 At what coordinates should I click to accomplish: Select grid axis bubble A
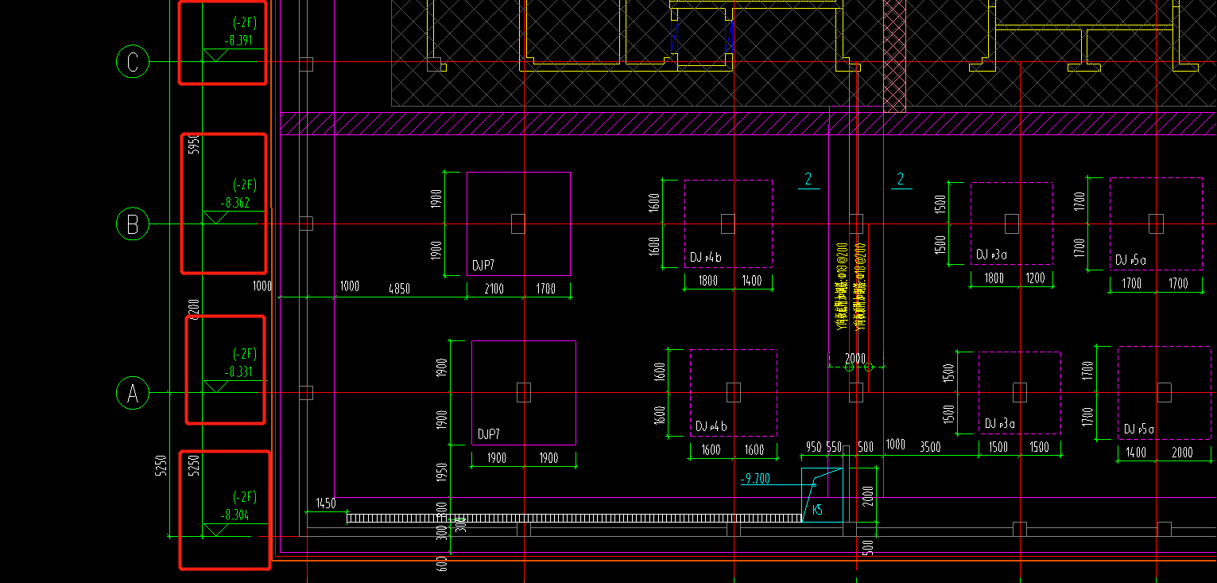coord(133,394)
